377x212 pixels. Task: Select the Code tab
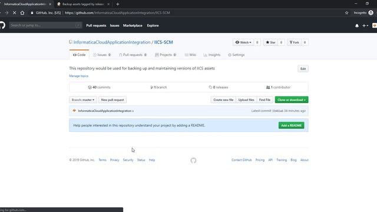(x=79, y=55)
